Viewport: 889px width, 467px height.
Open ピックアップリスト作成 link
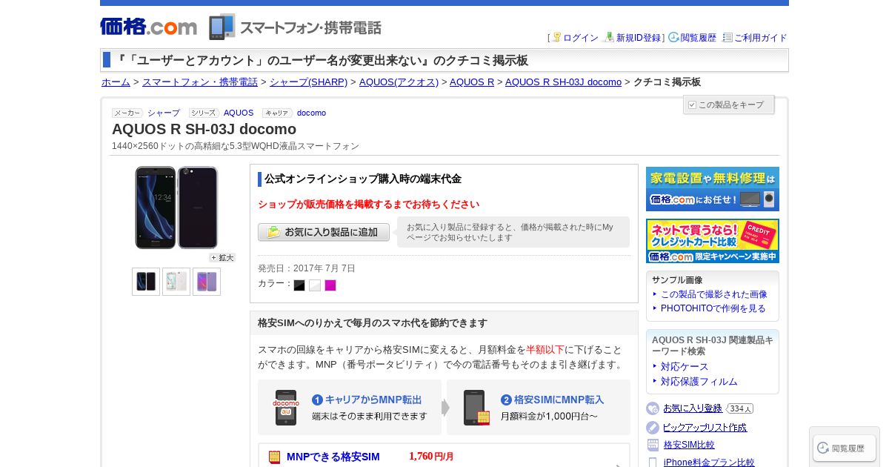click(x=705, y=428)
